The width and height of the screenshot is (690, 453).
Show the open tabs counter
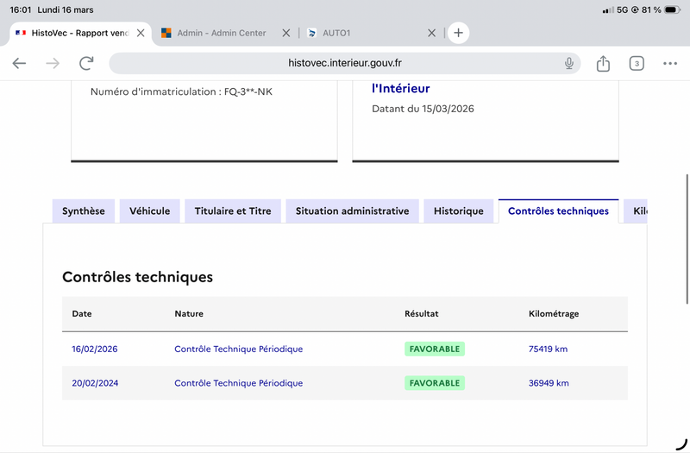(637, 63)
